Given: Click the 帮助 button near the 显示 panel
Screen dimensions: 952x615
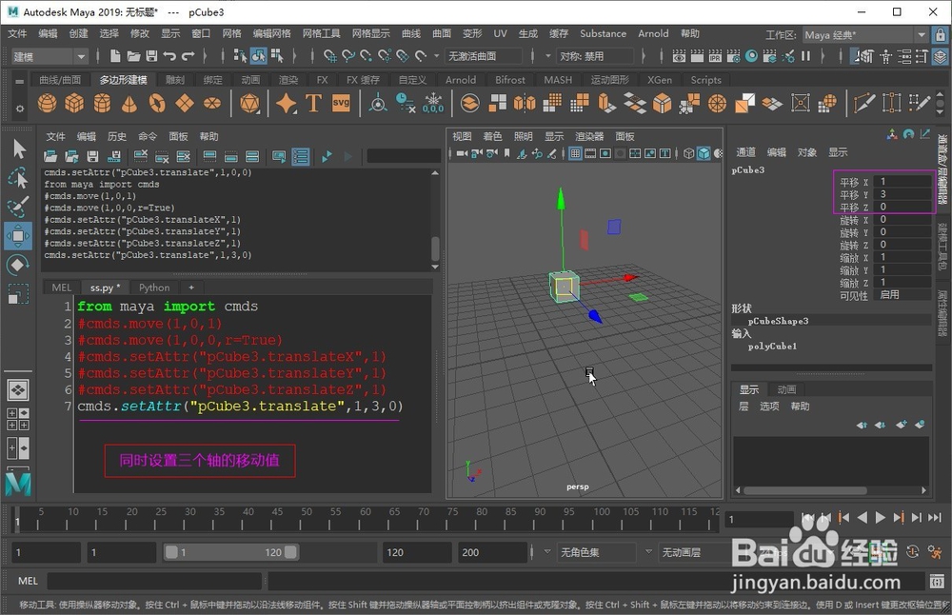Looking at the screenshot, I should coord(800,406).
